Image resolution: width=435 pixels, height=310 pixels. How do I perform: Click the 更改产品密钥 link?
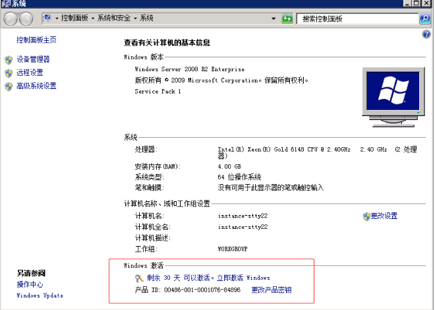coord(271,290)
